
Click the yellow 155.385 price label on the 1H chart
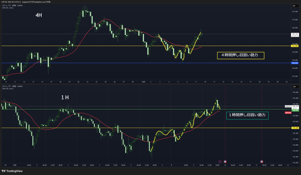pyautogui.click(x=295, y=128)
